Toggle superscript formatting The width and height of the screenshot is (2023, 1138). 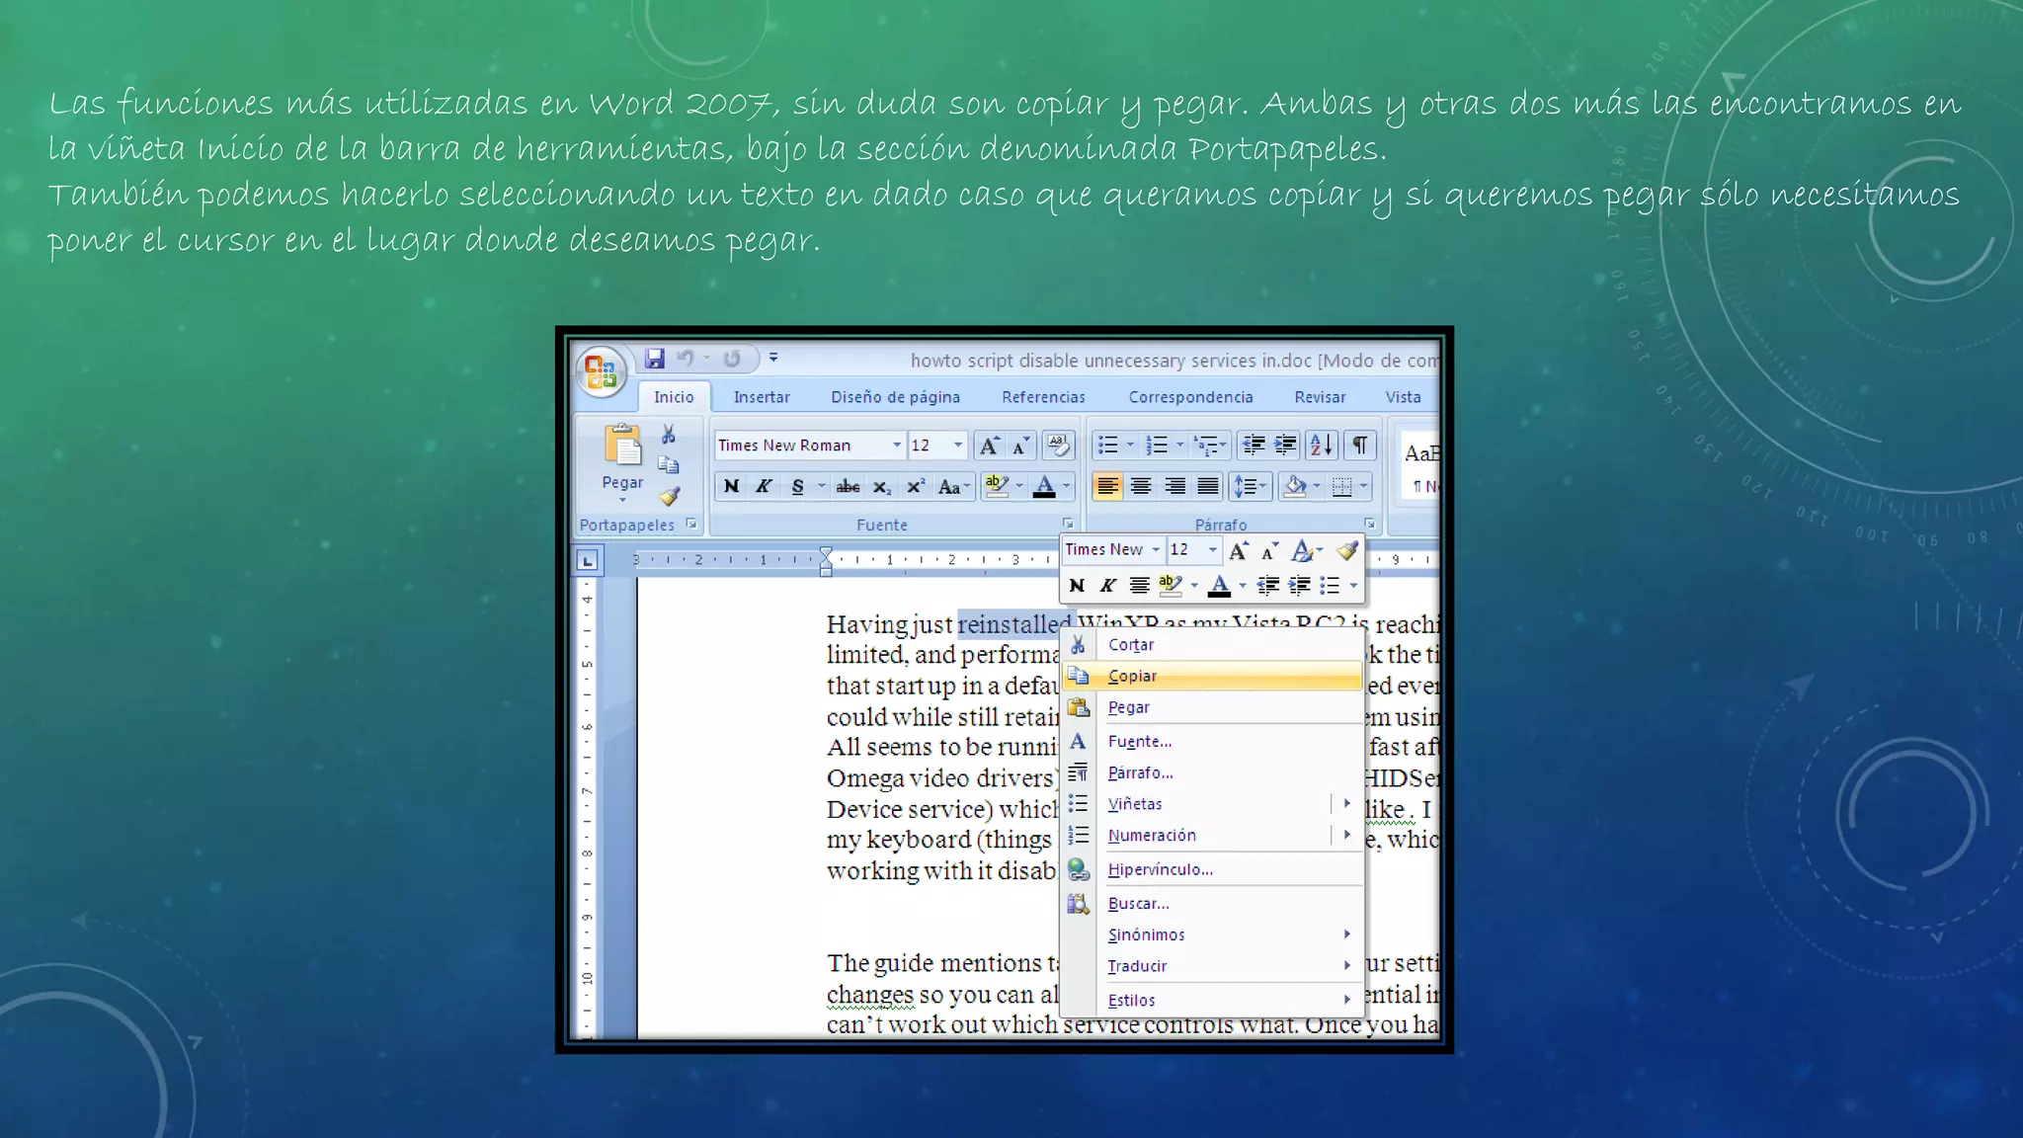click(x=916, y=486)
